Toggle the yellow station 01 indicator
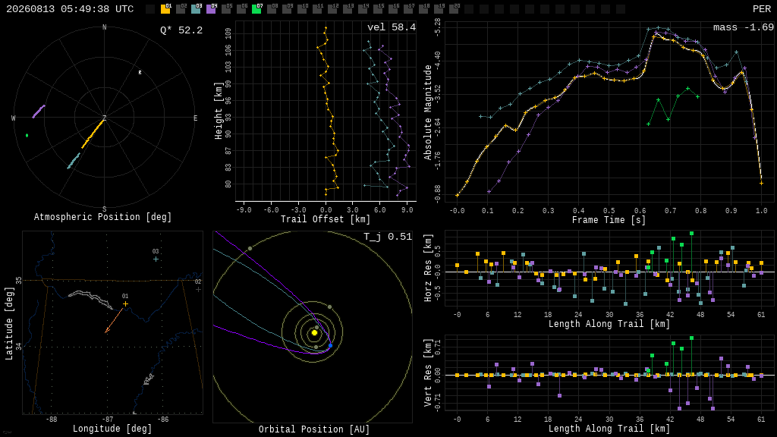 click(x=165, y=9)
